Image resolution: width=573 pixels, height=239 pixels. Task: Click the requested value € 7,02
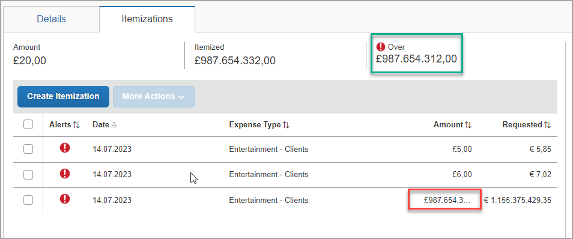pos(540,175)
